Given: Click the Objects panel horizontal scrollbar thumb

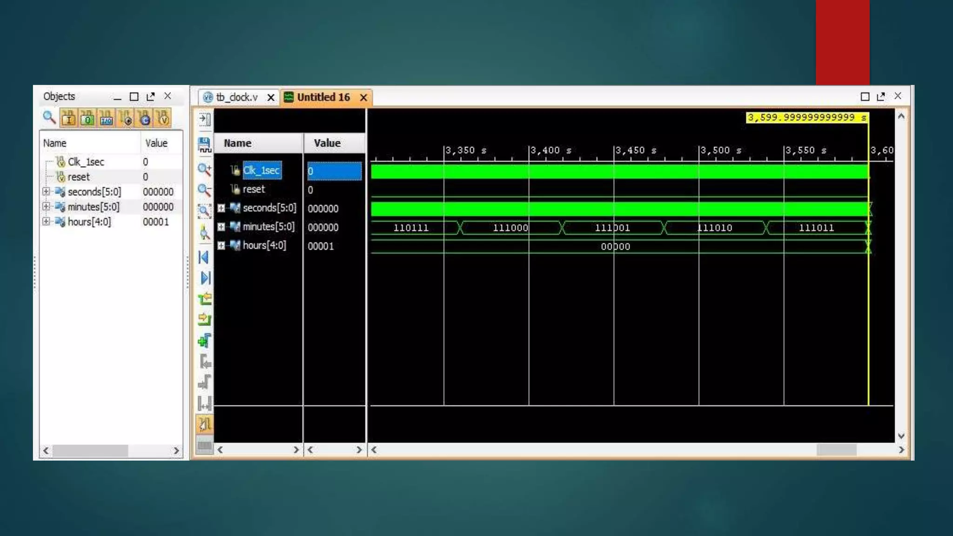Looking at the screenshot, I should [x=90, y=450].
